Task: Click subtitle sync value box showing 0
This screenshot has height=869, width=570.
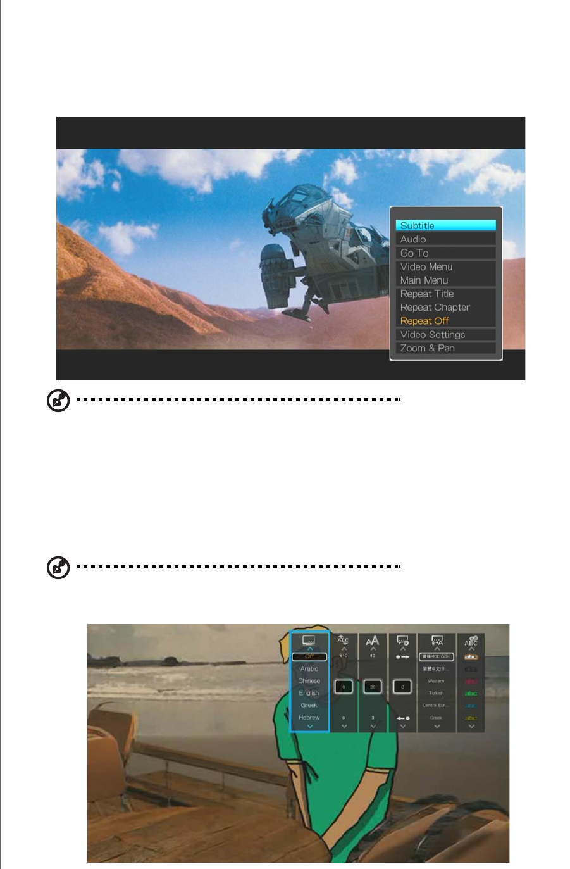Action: 402,687
